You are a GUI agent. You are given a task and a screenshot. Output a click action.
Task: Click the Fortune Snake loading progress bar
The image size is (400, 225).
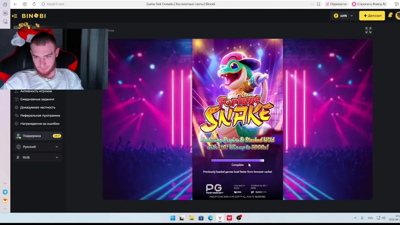tap(237, 161)
